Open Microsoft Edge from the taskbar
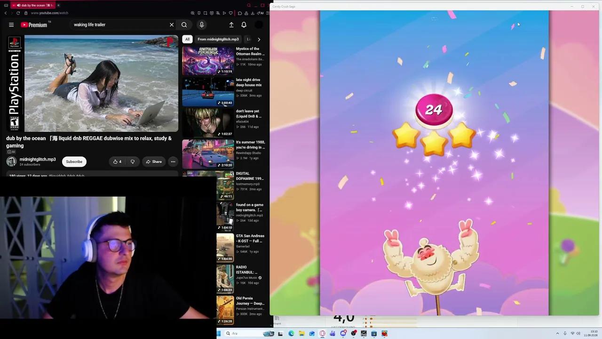This screenshot has height=339, width=602. pos(291,334)
